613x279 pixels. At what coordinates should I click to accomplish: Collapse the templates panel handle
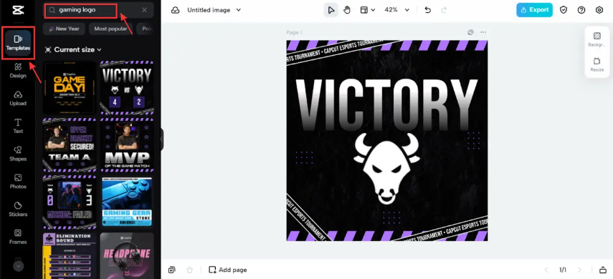click(161, 139)
